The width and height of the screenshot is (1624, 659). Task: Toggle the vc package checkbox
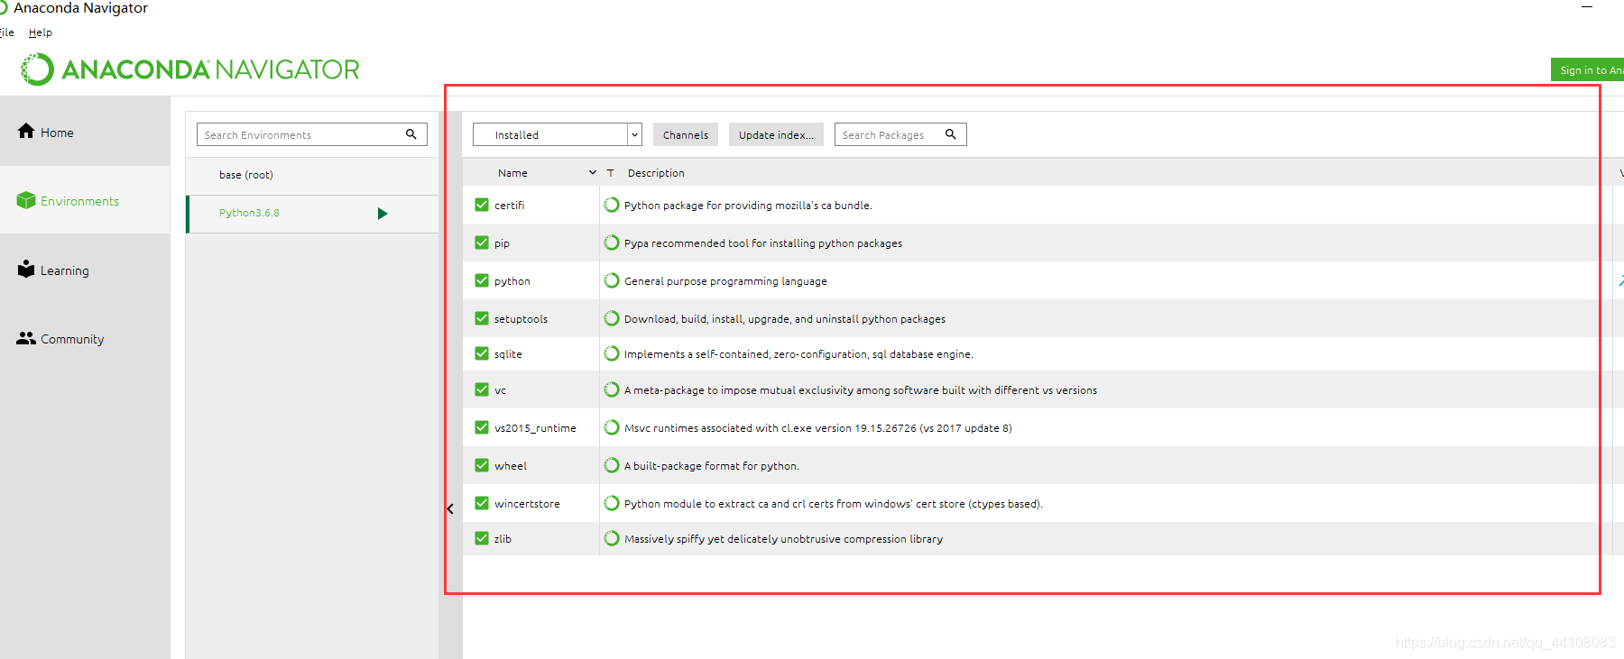482,389
